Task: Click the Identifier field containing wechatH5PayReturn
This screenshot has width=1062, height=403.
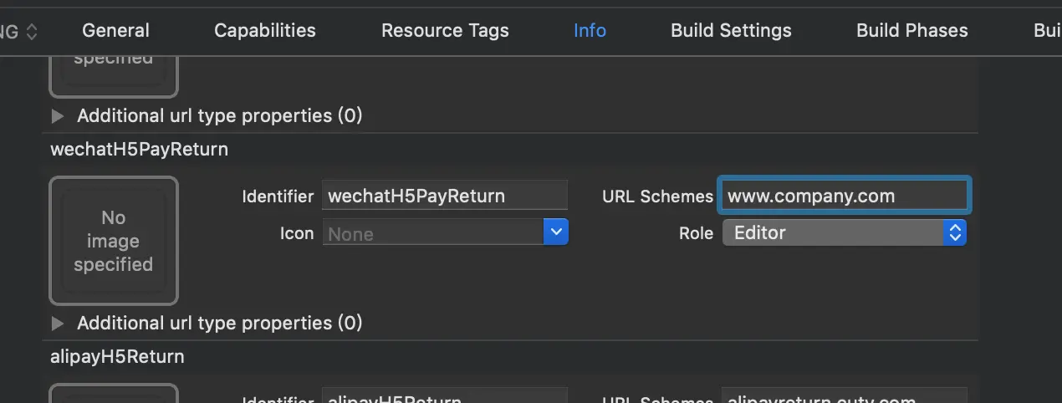Action: pyautogui.click(x=444, y=196)
